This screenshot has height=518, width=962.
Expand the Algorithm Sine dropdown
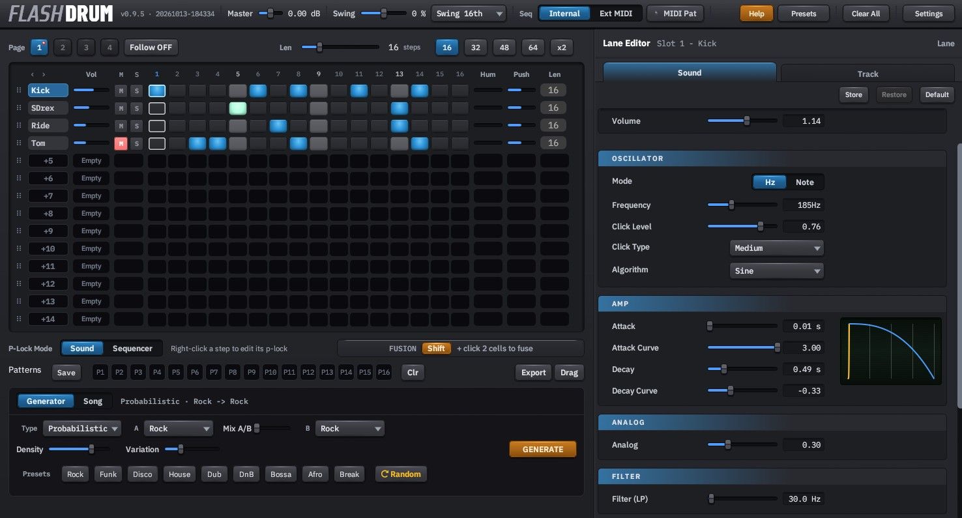776,271
